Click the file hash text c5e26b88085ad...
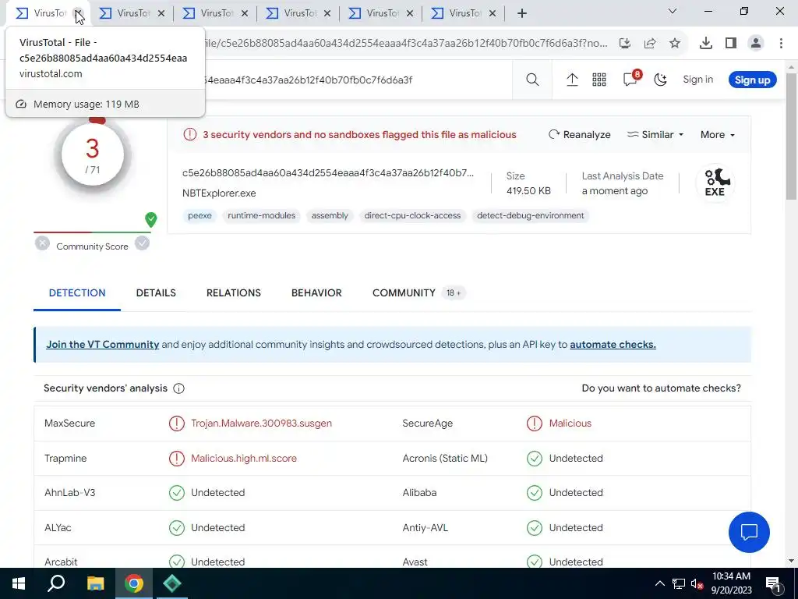798x599 pixels. click(x=328, y=172)
